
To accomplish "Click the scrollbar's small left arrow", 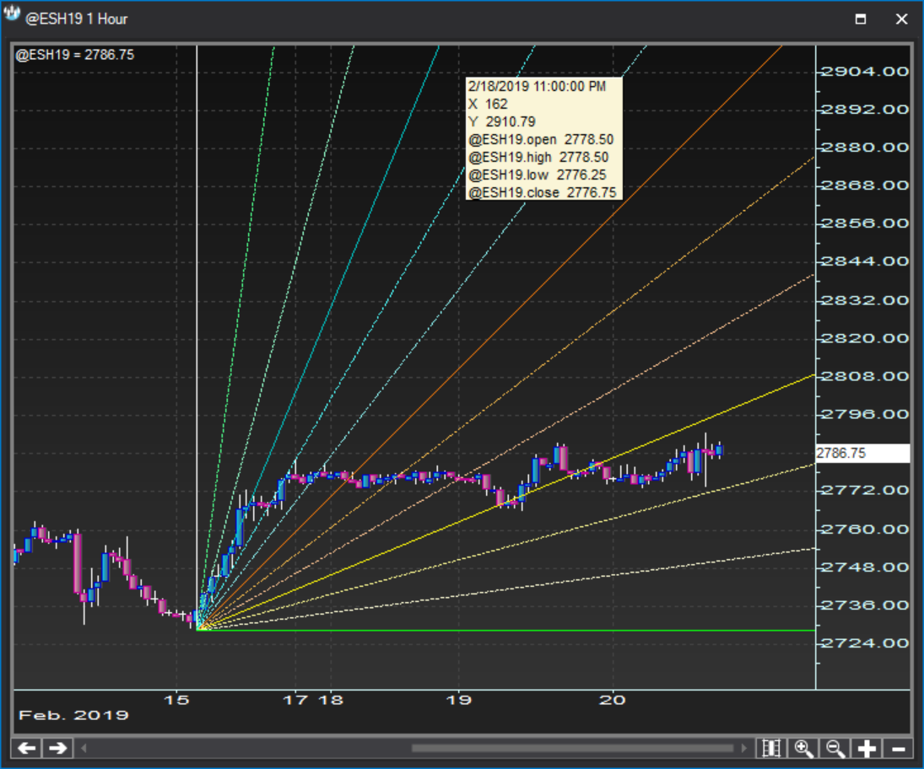I will pyautogui.click(x=84, y=749).
